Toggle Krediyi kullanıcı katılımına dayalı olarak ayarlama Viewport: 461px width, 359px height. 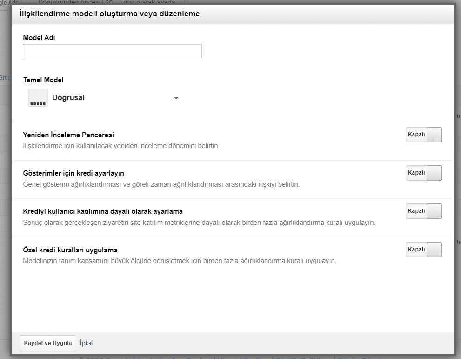(423, 211)
